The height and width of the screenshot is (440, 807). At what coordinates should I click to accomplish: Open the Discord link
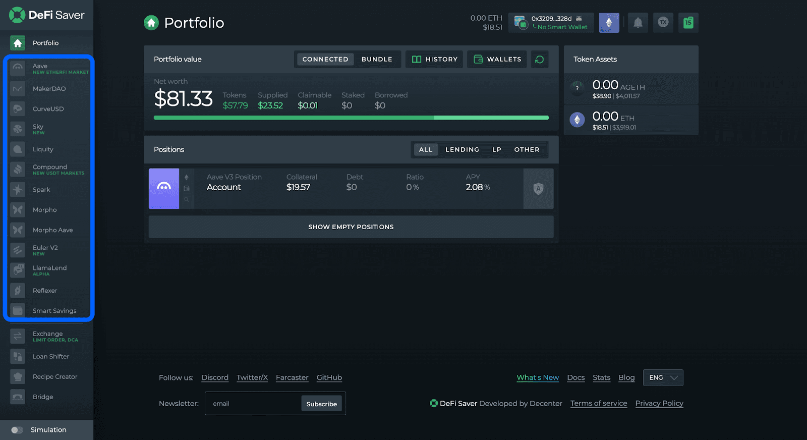coord(215,377)
